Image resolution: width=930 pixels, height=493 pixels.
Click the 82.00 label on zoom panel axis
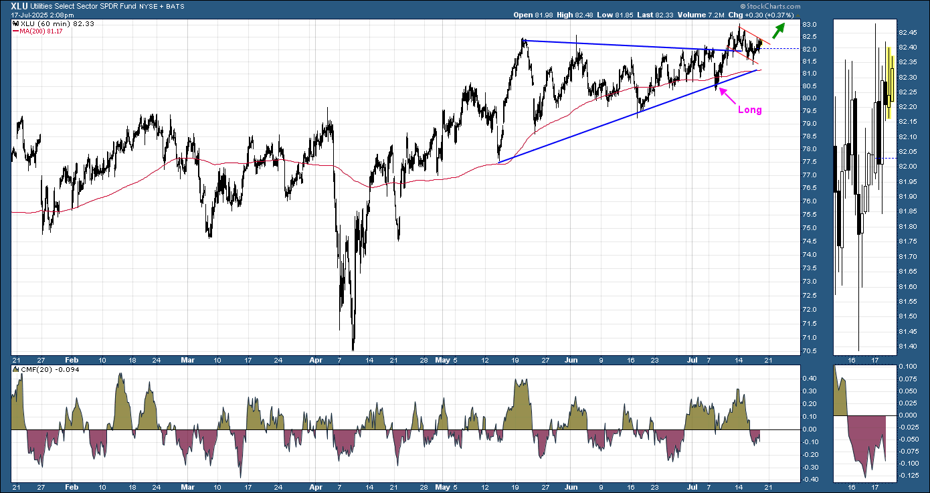point(907,167)
